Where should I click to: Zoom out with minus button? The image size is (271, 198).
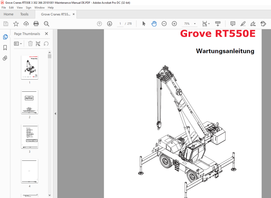click(164, 24)
